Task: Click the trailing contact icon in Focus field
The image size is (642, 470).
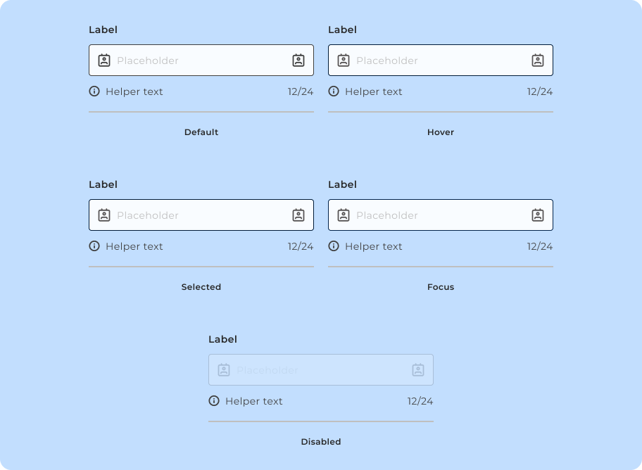Action: point(539,215)
